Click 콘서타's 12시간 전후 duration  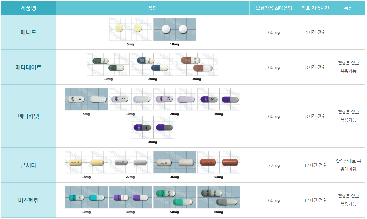click(315, 165)
